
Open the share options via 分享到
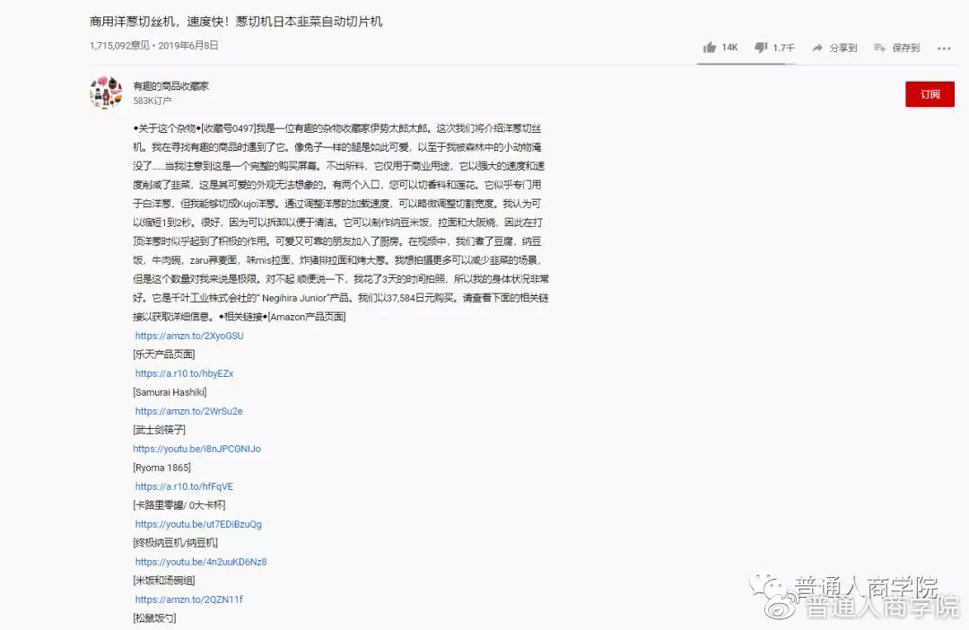tap(834, 48)
